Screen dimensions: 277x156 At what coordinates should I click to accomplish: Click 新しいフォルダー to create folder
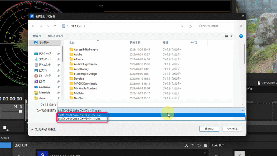click(x=57, y=36)
